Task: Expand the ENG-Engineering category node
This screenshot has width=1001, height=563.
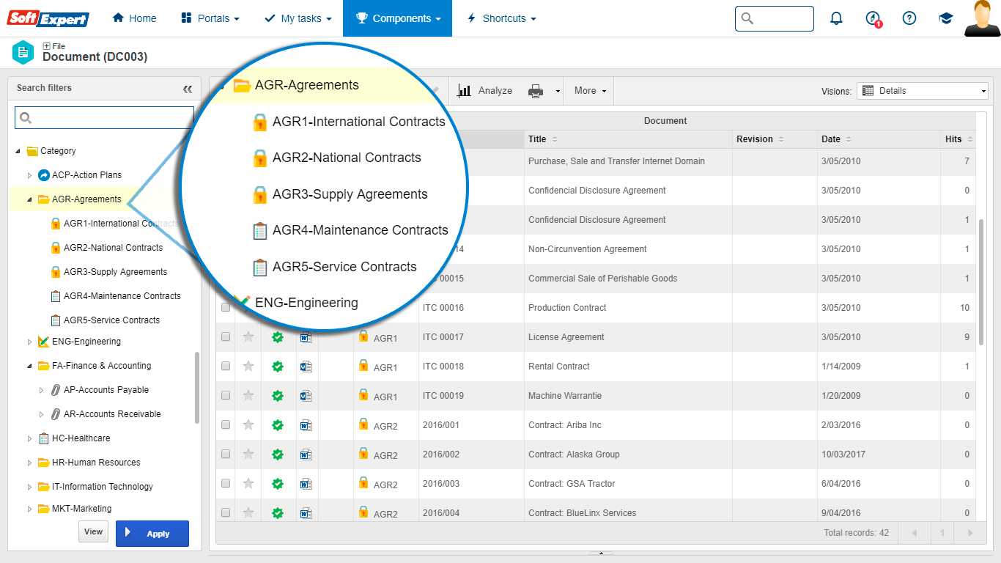Action: click(x=30, y=342)
